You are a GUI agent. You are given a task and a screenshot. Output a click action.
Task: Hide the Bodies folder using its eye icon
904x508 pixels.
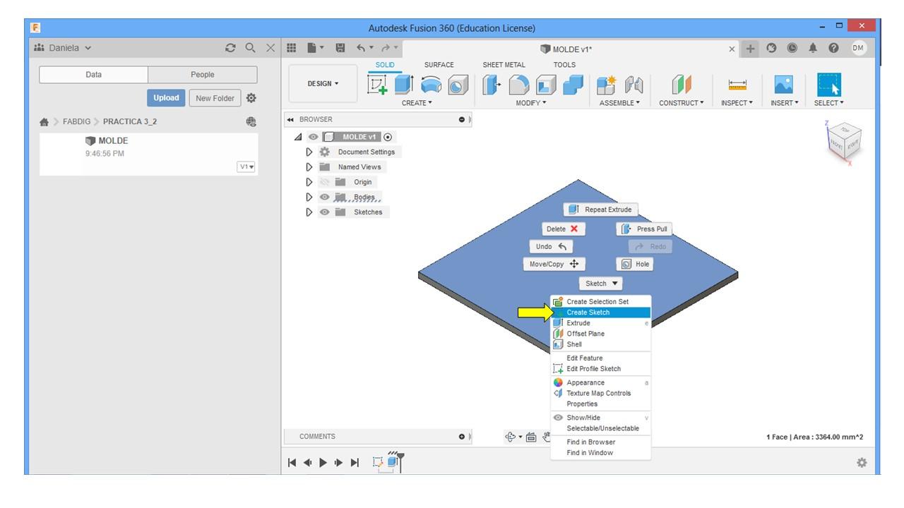[x=325, y=197]
